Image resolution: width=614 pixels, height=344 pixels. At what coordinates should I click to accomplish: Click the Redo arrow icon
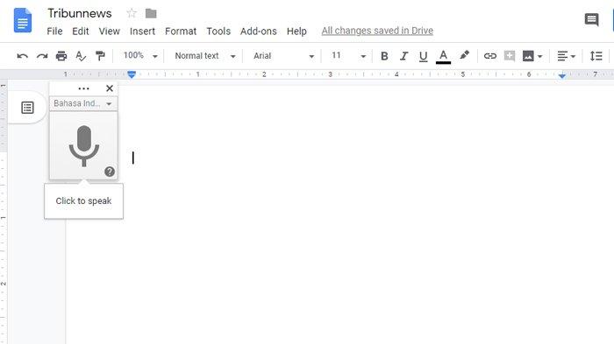click(42, 56)
